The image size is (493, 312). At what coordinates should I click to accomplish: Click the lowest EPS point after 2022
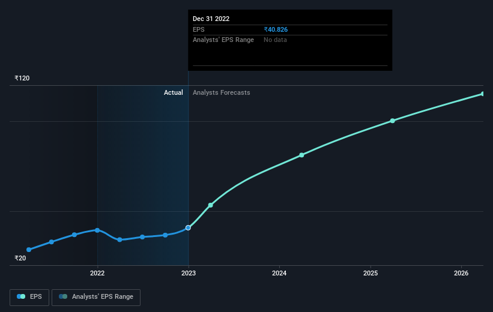(x=119, y=240)
